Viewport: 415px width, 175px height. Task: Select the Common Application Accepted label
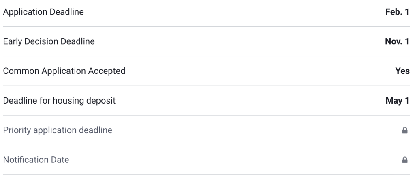[x=64, y=71]
